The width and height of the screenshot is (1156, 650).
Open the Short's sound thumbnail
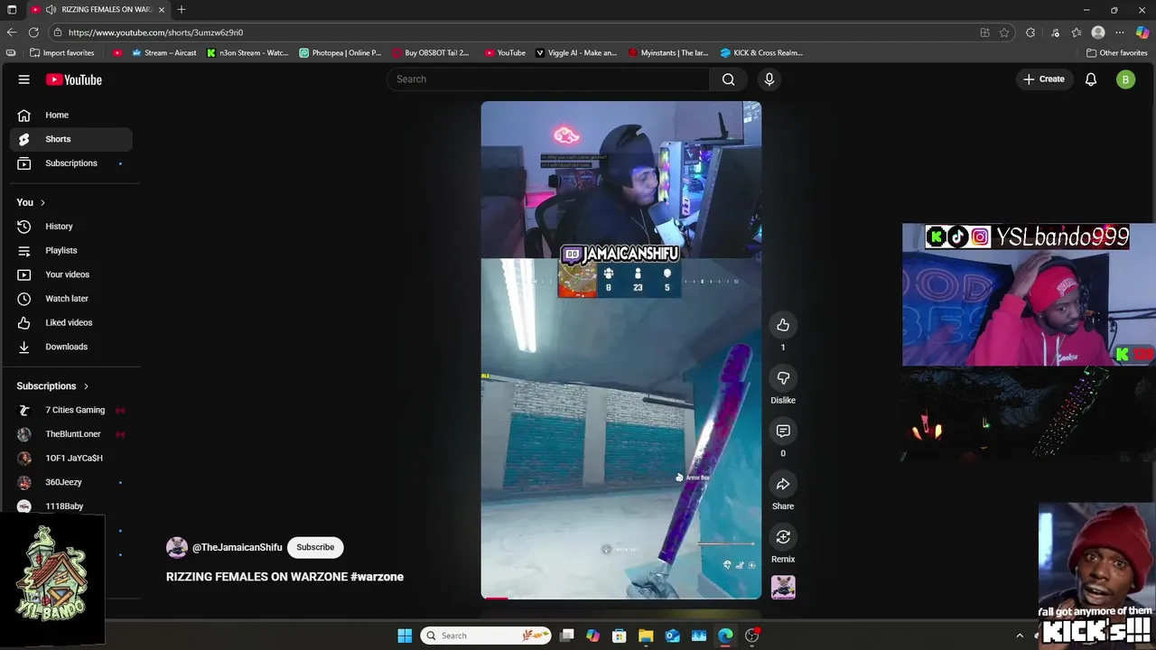pyautogui.click(x=783, y=587)
